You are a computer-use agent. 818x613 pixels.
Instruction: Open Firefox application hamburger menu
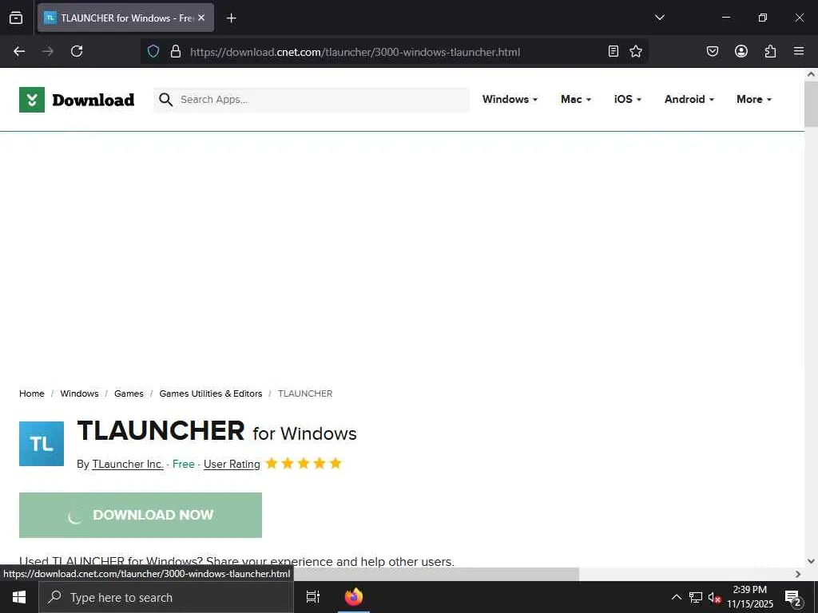pyautogui.click(x=798, y=51)
